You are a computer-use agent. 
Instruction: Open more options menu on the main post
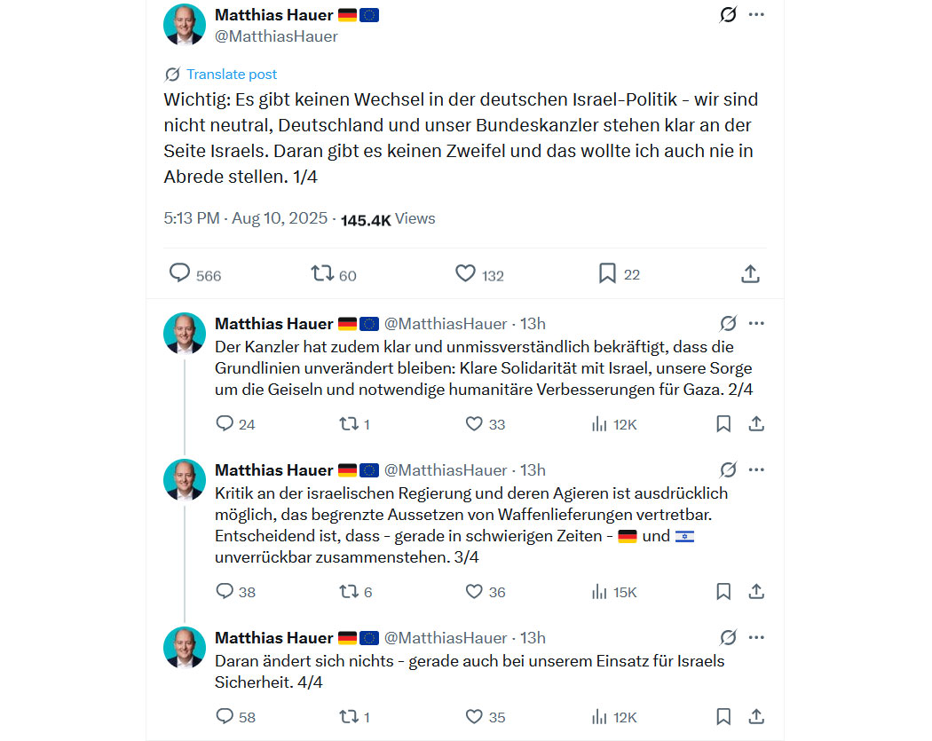(756, 14)
